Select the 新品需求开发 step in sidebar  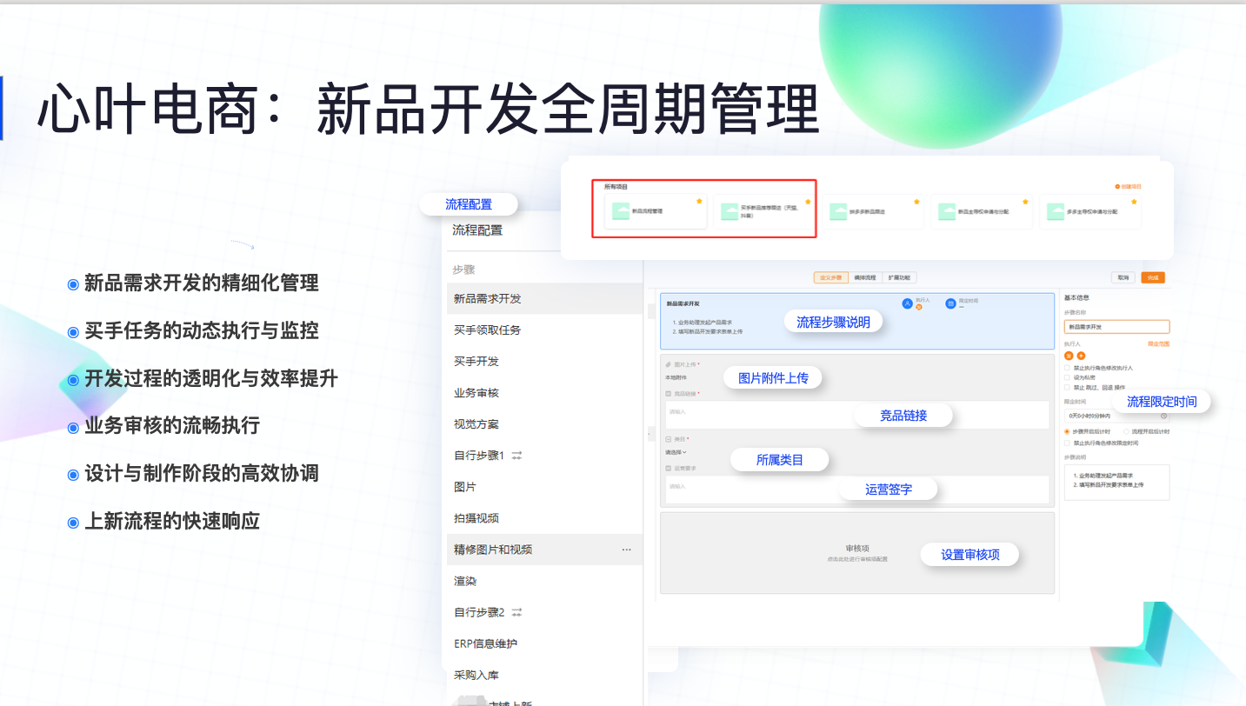543,298
